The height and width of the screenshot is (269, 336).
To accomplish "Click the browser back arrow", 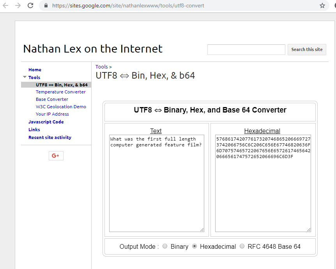I will coord(5,6).
